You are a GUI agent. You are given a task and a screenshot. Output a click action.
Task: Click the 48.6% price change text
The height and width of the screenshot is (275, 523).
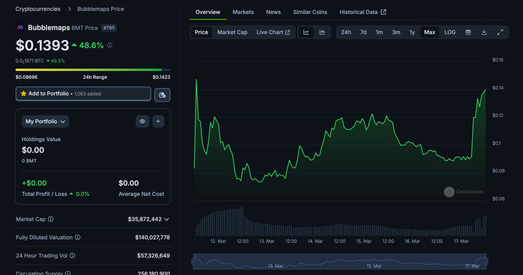(x=91, y=45)
